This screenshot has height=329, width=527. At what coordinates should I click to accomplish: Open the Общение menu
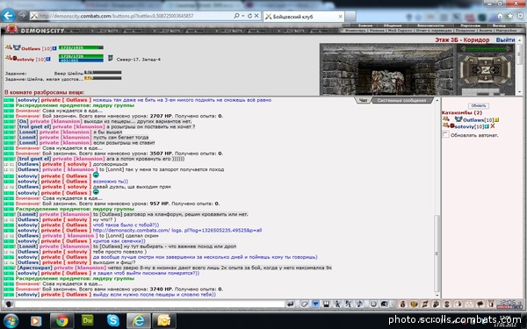[x=393, y=25]
